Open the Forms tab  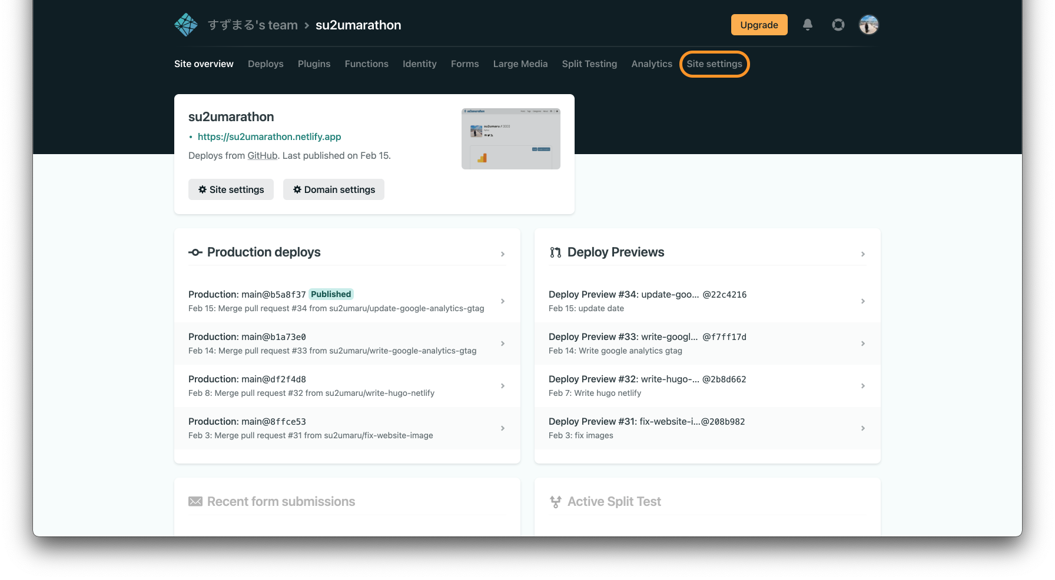(x=465, y=64)
